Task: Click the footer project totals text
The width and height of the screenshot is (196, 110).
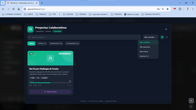Action: 98,101
